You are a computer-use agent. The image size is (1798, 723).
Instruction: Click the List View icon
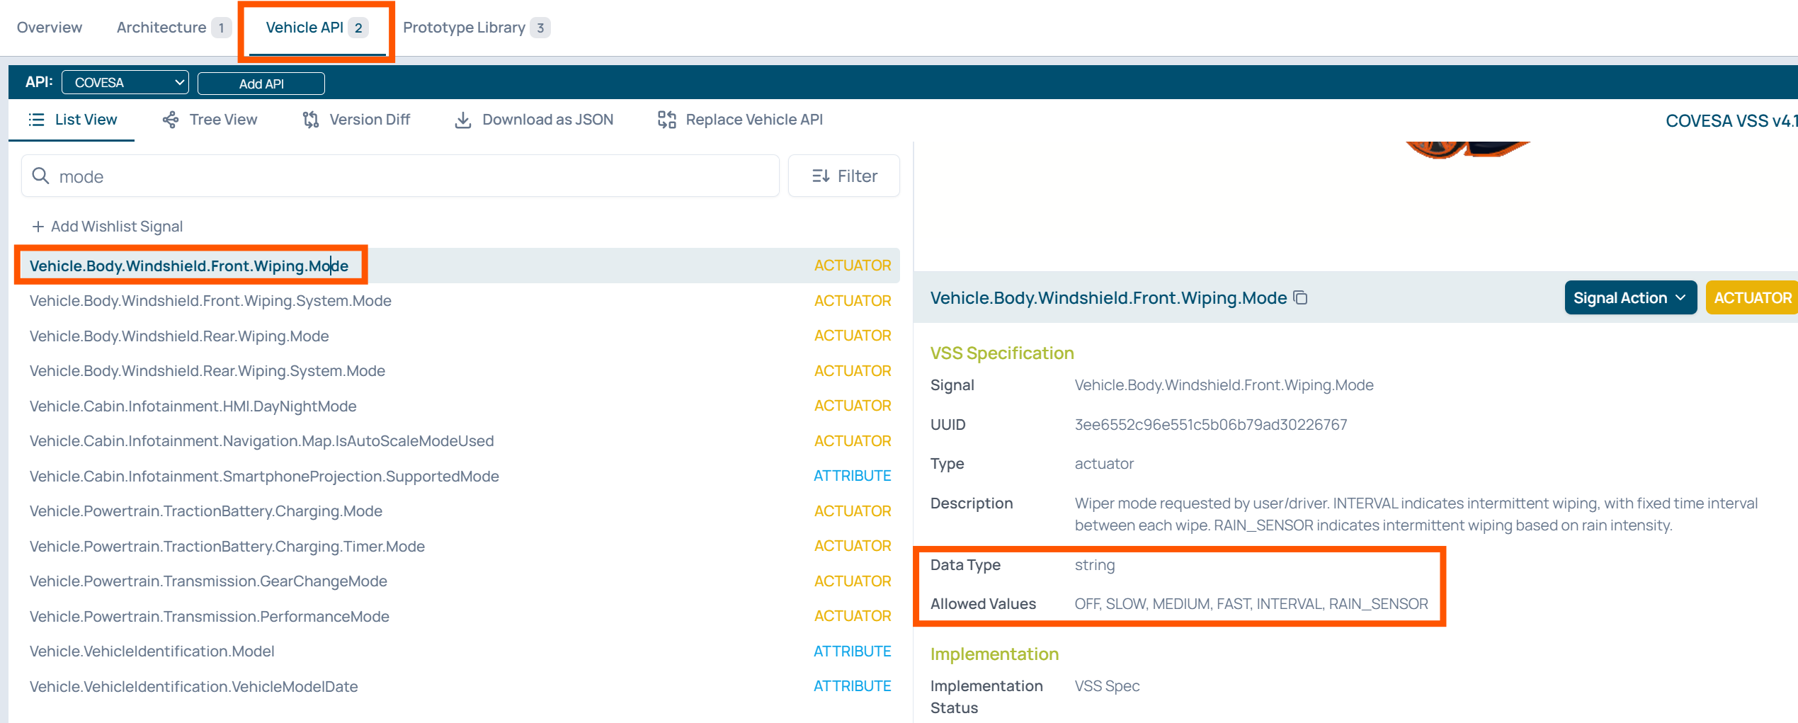pyautogui.click(x=36, y=120)
